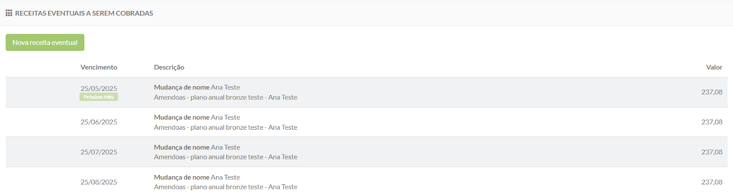Click the 'RECEITAS EVENTUAIS A SEREM COBRADAS' title
Image resolution: width=733 pixels, height=194 pixels.
pyautogui.click(x=84, y=13)
